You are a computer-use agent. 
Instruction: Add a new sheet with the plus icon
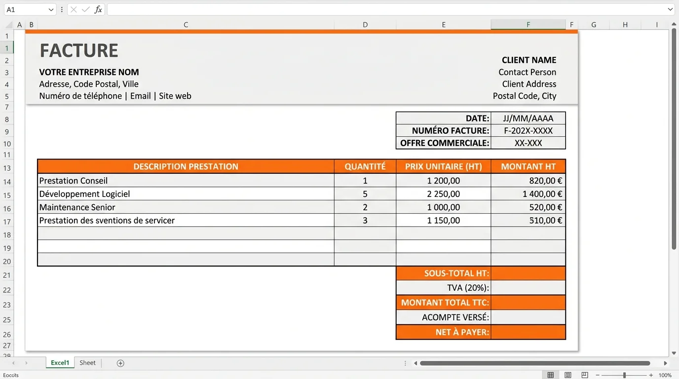120,363
